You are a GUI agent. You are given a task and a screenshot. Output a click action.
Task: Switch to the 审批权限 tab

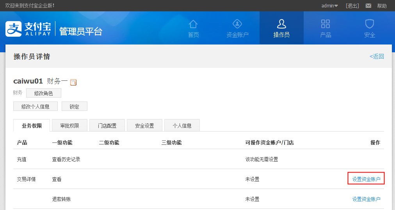click(x=69, y=126)
